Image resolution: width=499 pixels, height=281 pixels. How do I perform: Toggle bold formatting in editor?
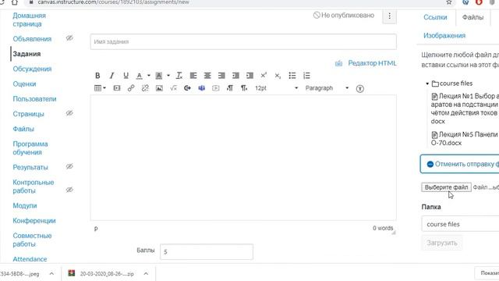(x=97, y=76)
